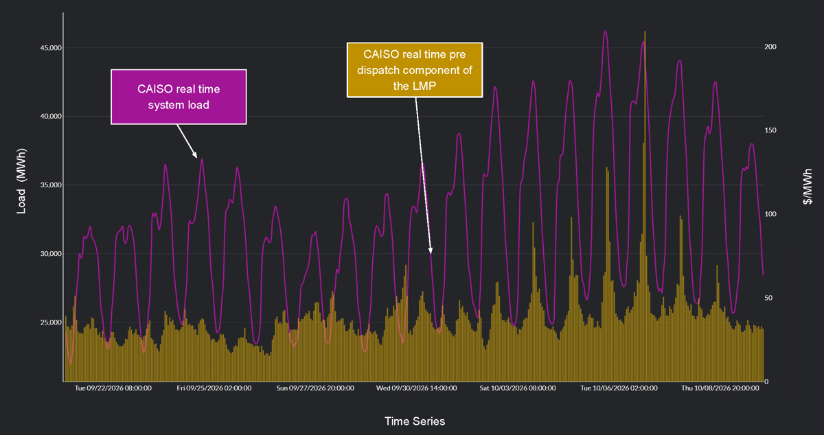Click the 30,000 load axis label
Screen dimensions: 824x435
click(49, 254)
